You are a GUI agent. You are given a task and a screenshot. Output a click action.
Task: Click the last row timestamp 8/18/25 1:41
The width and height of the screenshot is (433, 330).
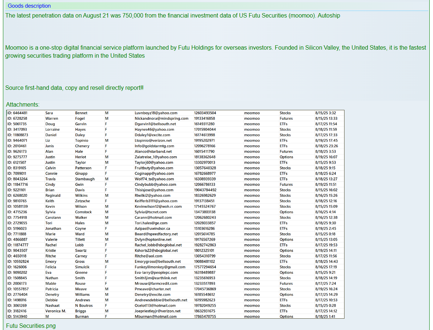[325, 316]
